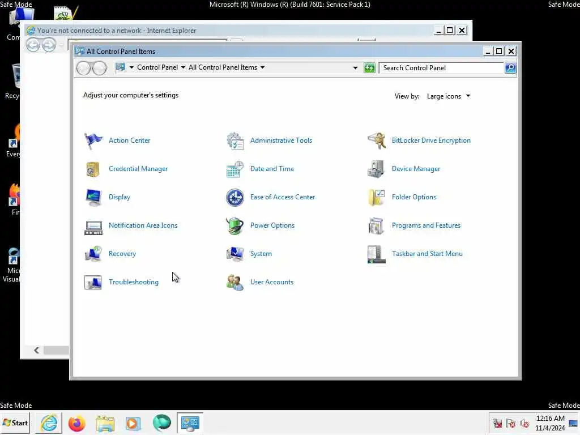The image size is (580, 435).
Task: Click Forward button in Control Panel window
Action: 100,68
